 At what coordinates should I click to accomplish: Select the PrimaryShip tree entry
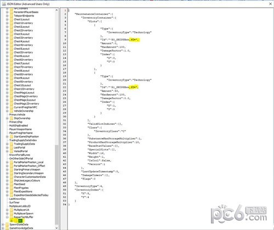point(16,122)
